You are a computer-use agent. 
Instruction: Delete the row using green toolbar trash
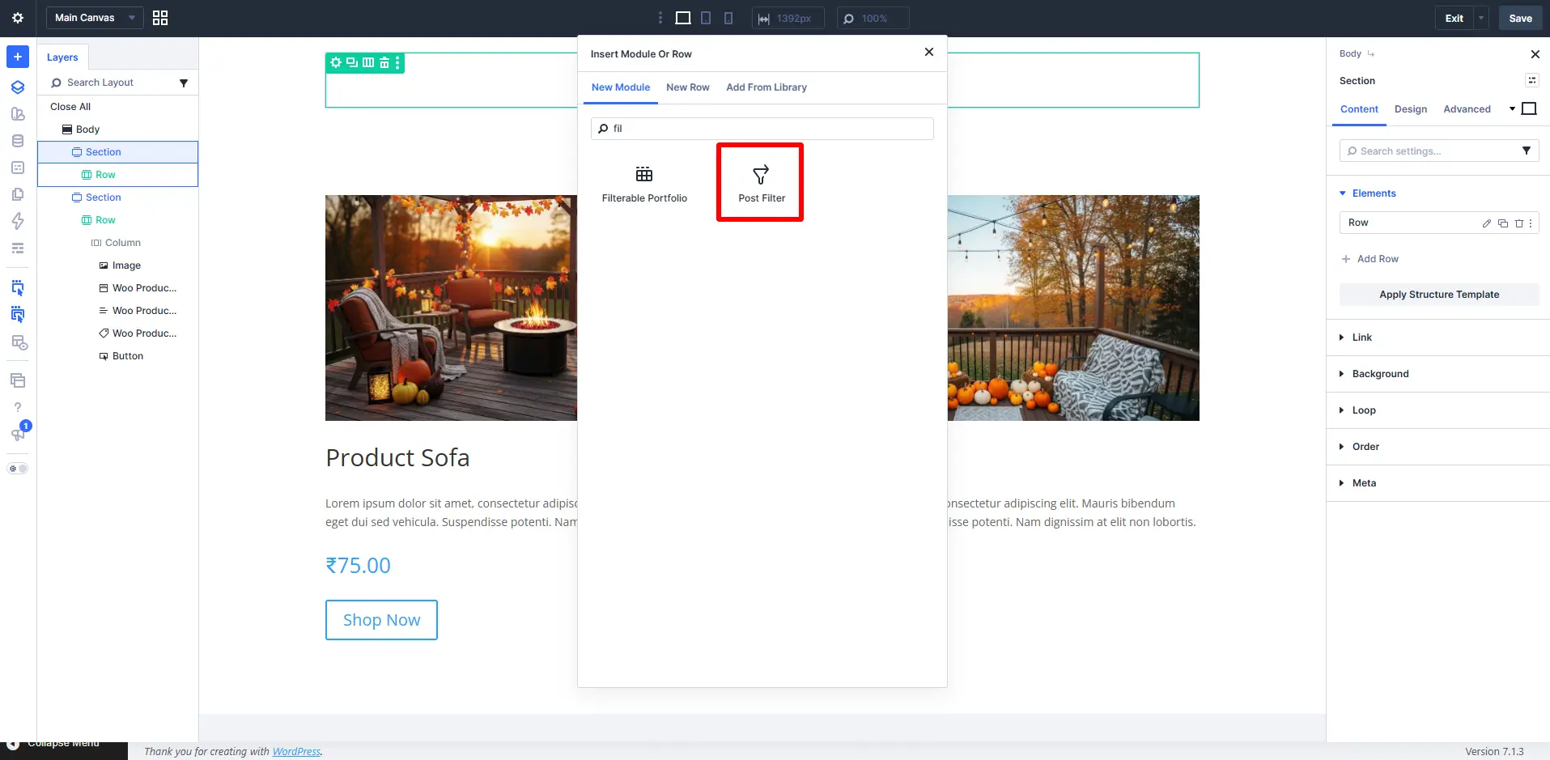coord(384,62)
